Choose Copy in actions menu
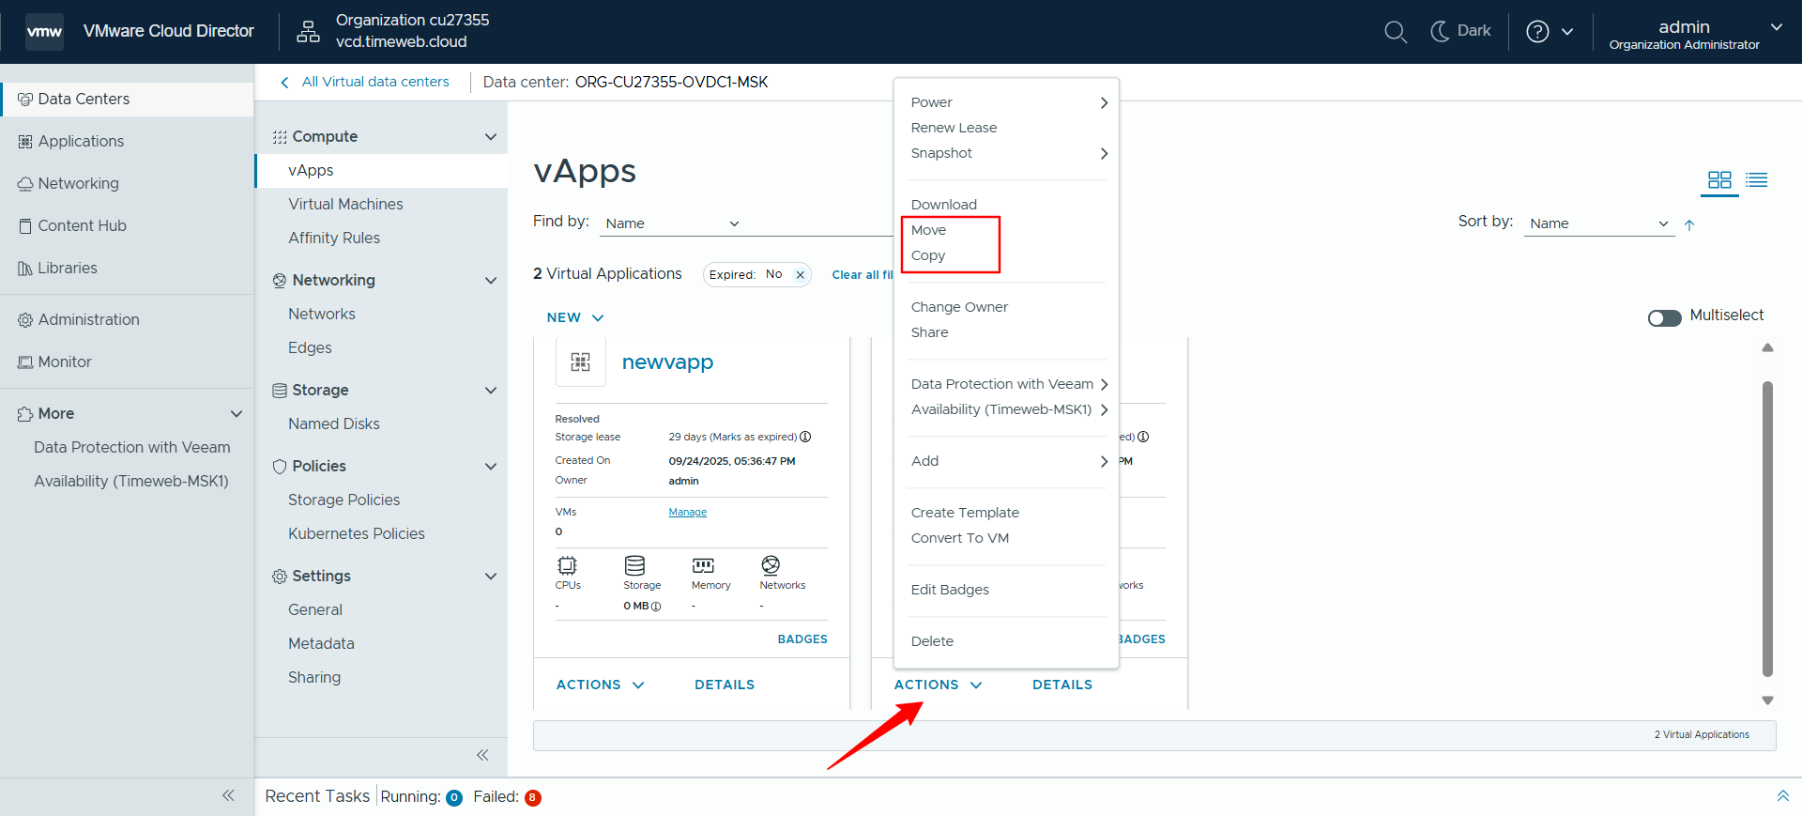 click(928, 254)
